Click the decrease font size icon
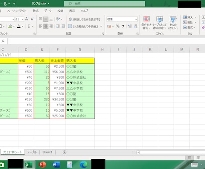Image resolution: width=205 pixels, height=169 pixels. [x=32, y=19]
